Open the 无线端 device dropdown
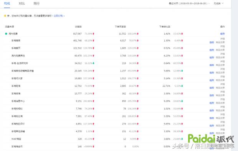The height and width of the screenshot is (151, 238). click(218, 3)
